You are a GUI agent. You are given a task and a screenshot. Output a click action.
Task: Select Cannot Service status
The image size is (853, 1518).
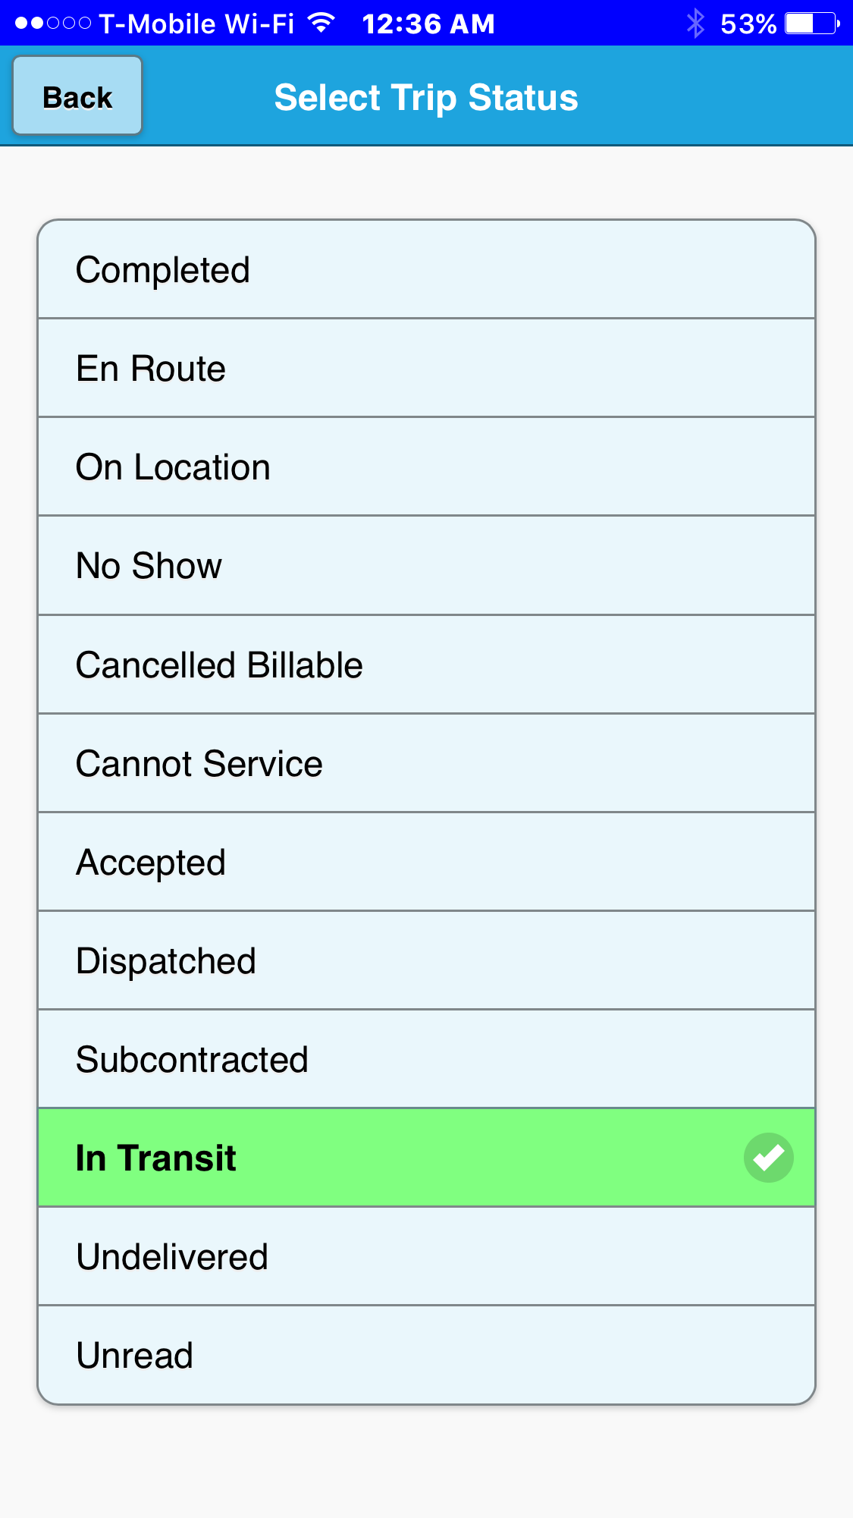pos(427,763)
